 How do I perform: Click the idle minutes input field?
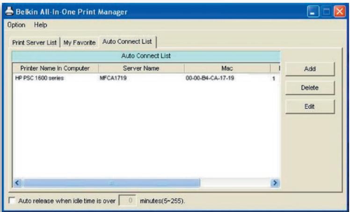pyautogui.click(x=127, y=200)
